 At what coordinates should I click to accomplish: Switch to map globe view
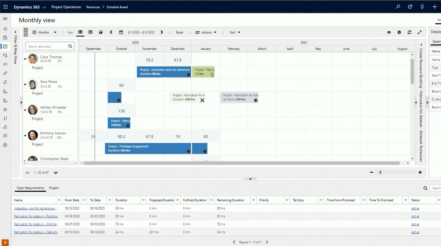[101, 32]
